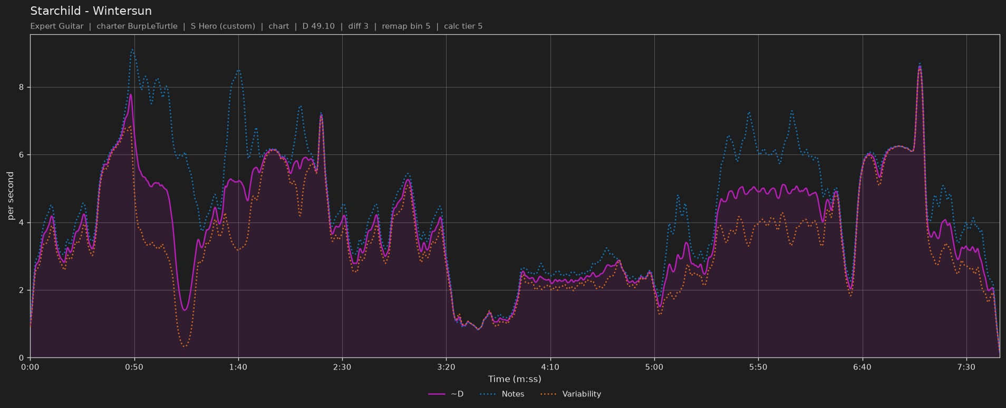
Task: Click the x-axis tick label "7:30"
Action: [966, 367]
